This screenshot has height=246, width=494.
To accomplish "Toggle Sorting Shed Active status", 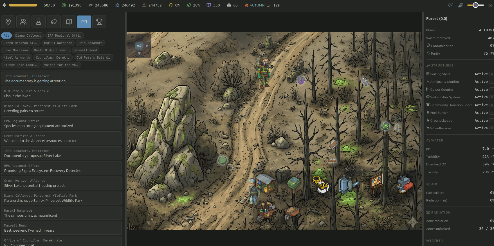I will [481, 74].
